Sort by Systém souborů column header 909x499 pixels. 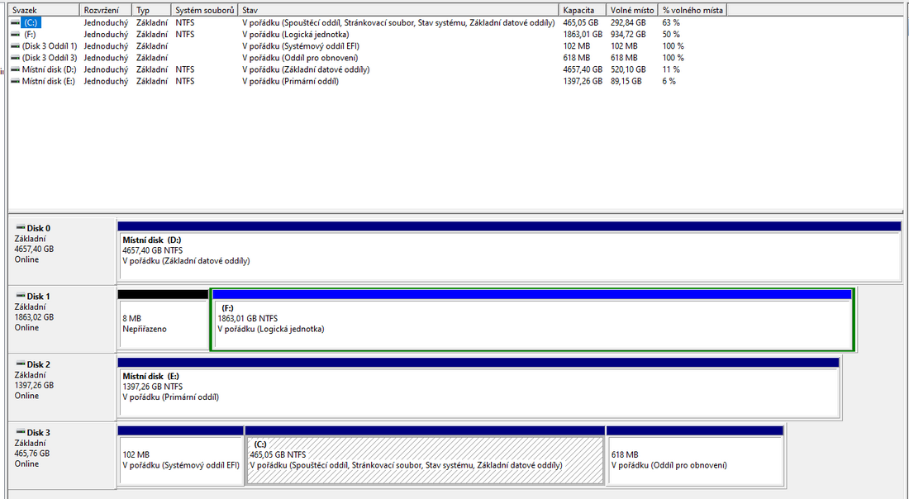point(205,11)
